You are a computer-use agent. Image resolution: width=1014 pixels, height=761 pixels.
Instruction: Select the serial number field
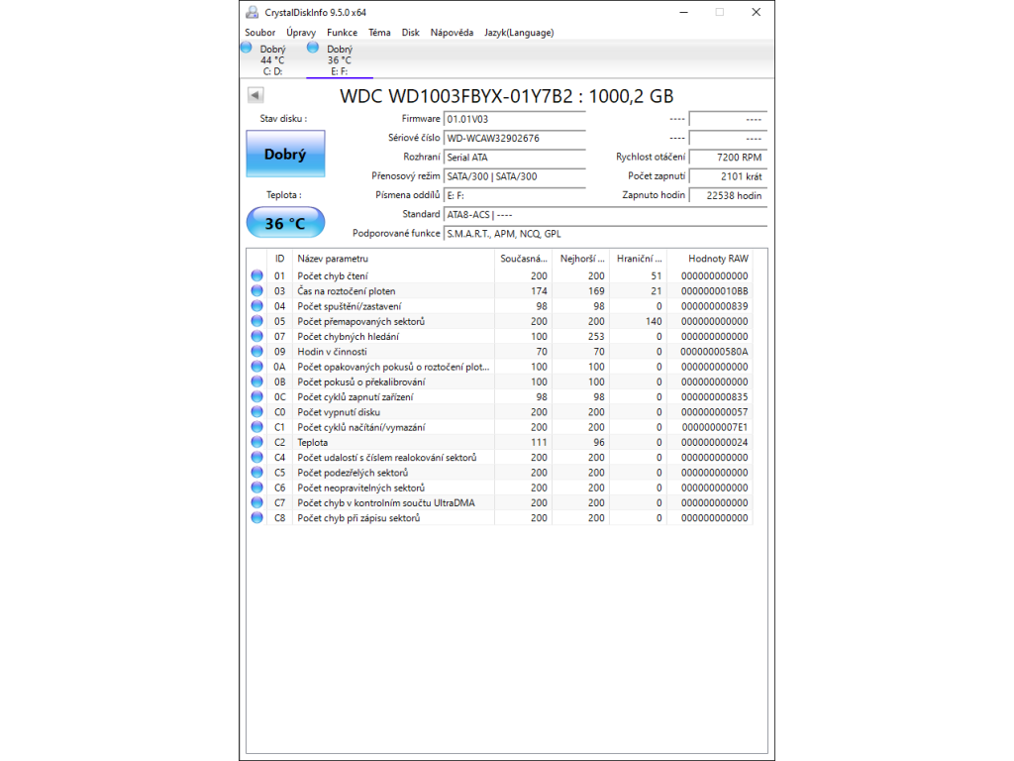click(514, 138)
